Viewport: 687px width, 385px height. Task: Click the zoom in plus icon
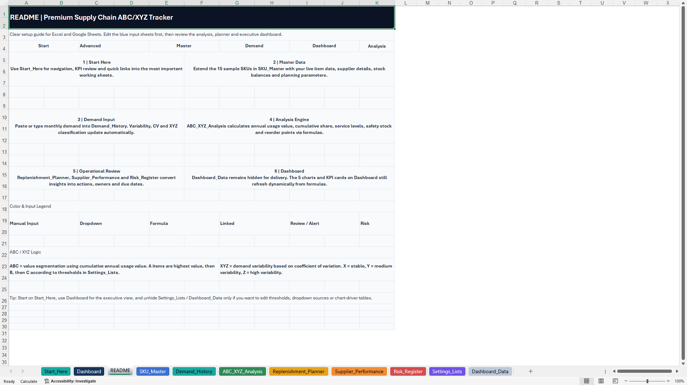[668, 381]
